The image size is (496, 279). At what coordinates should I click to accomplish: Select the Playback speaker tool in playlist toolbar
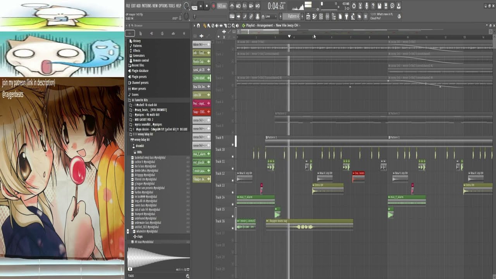click(x=237, y=26)
